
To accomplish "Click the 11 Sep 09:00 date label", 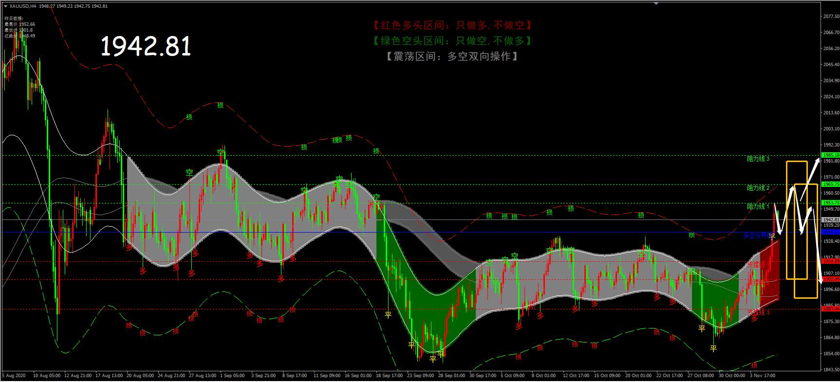I will [x=327, y=376].
